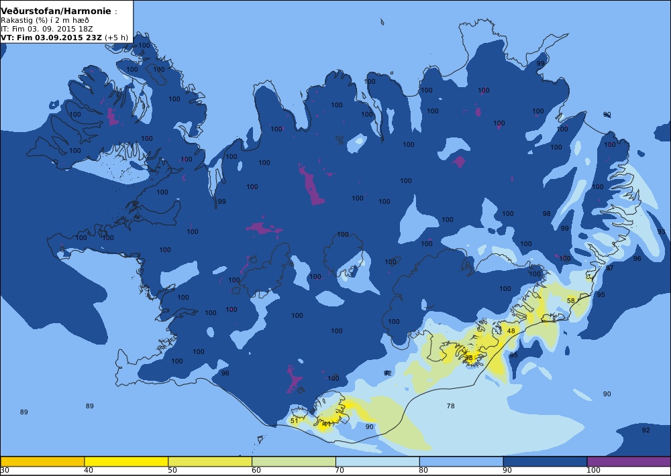Select the dark blue 90–100 legend band
The height and width of the screenshot is (476, 671).
(x=545, y=461)
